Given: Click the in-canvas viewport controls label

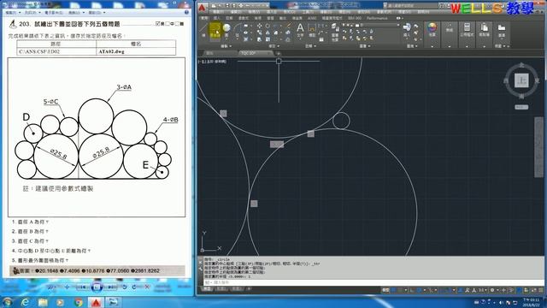Looking at the screenshot, I should (x=212, y=62).
